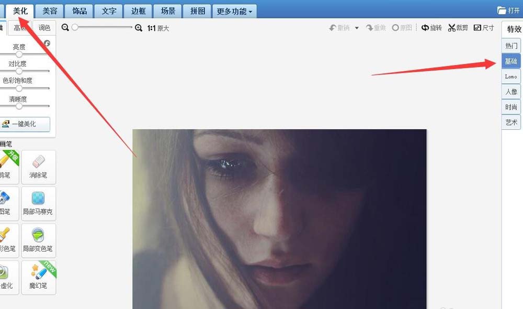Image resolution: width=523 pixels, height=309 pixels.
Task: Select the 调色 sub-tab
Action: point(44,28)
